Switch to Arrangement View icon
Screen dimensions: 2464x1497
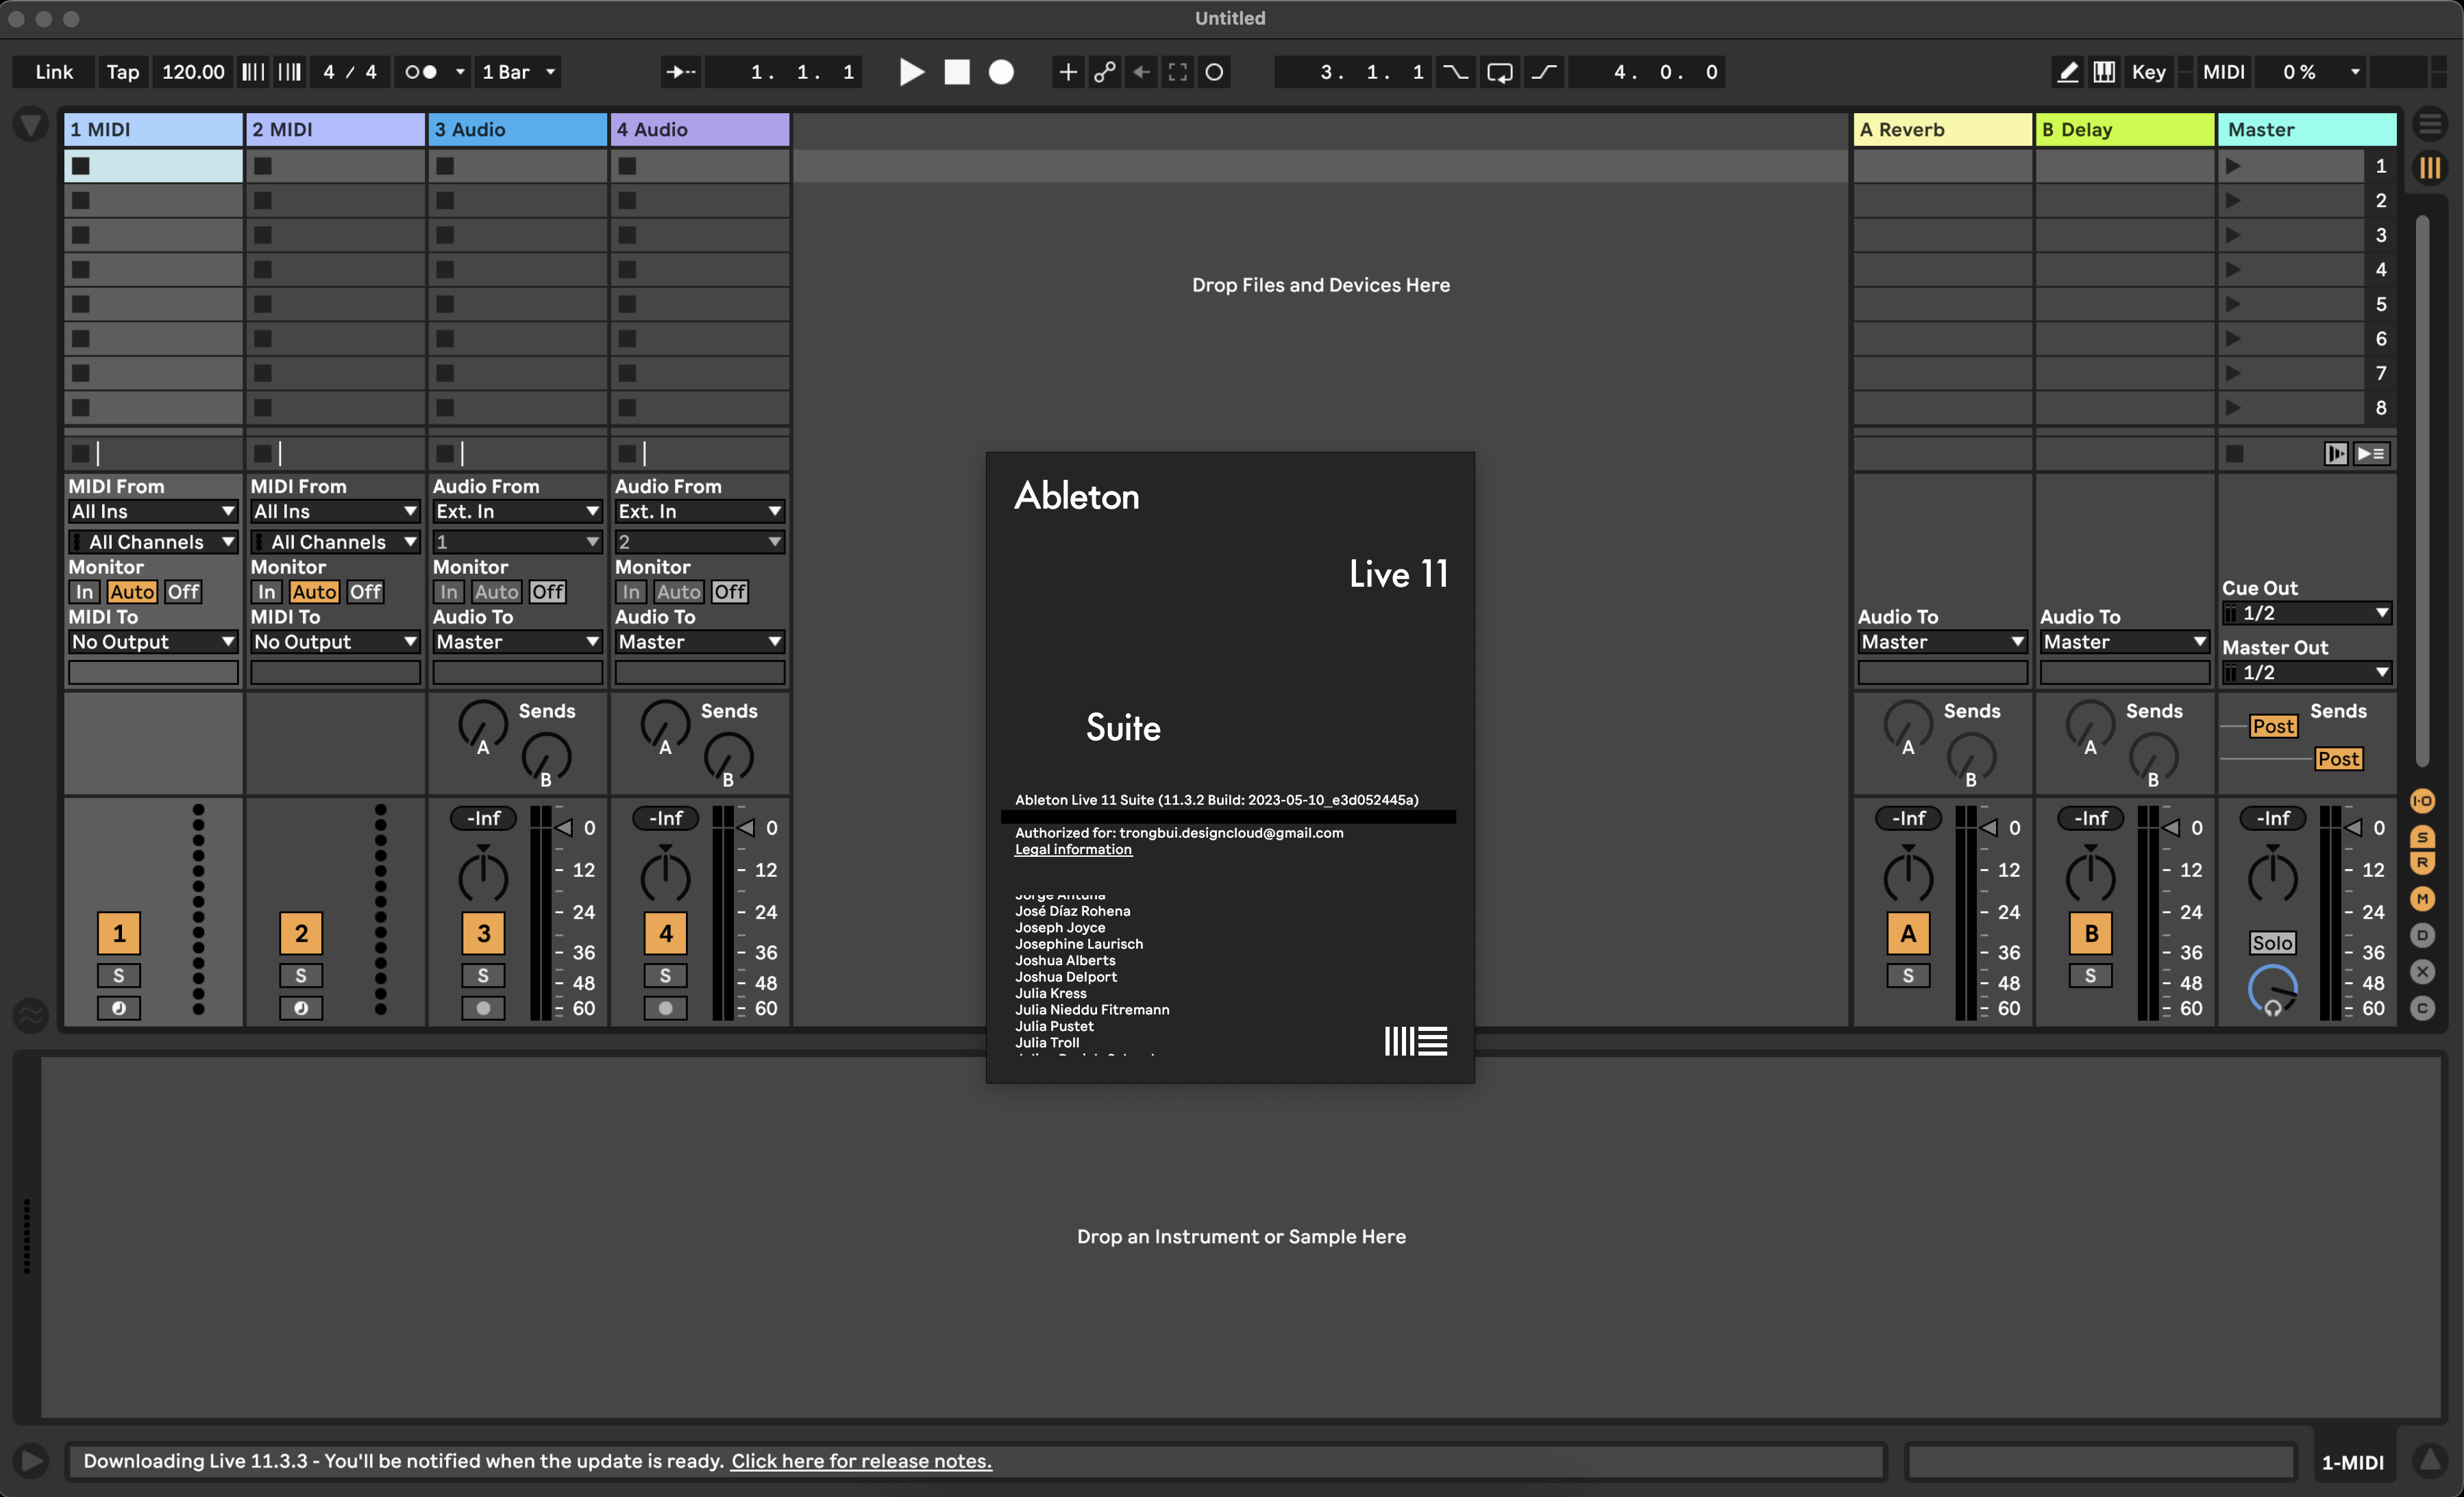click(x=2430, y=125)
